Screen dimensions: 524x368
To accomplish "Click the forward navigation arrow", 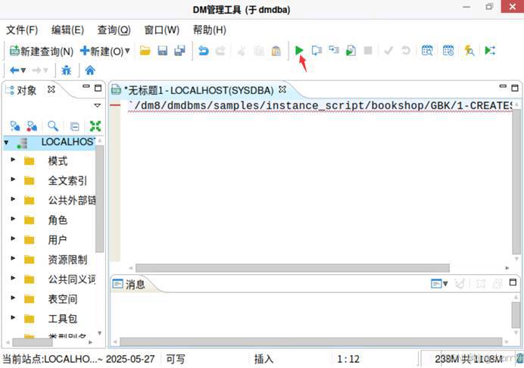I will pyautogui.click(x=37, y=70).
